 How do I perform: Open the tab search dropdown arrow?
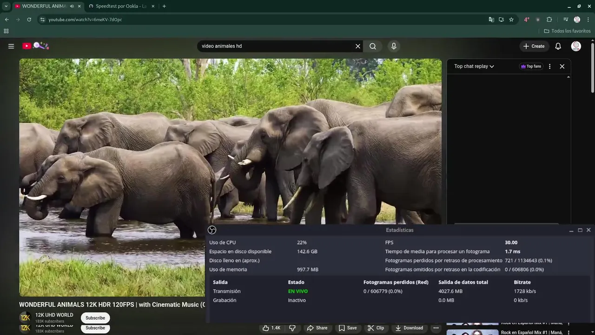(6, 6)
